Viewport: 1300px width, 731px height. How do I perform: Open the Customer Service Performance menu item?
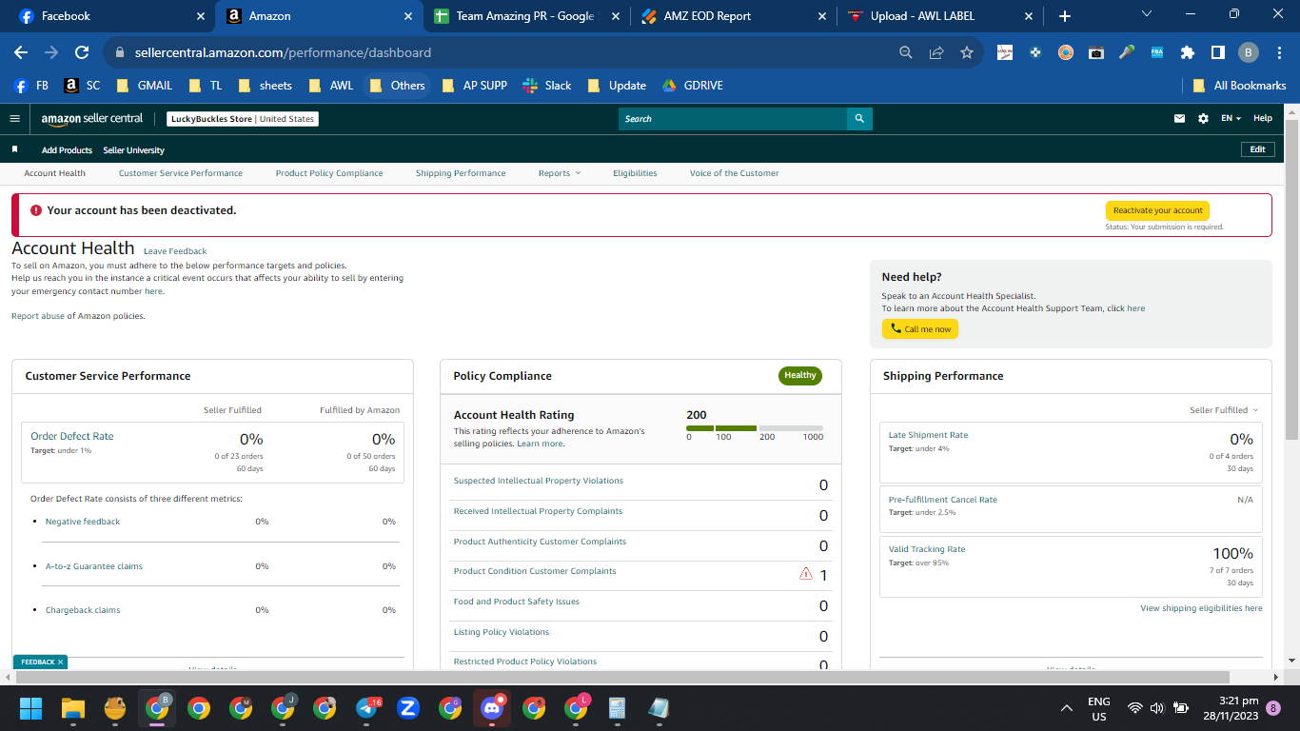click(x=181, y=173)
